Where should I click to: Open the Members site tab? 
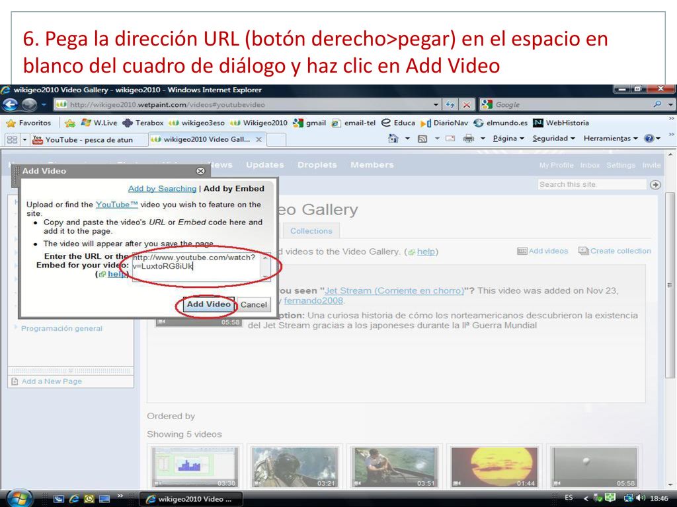pyautogui.click(x=372, y=164)
